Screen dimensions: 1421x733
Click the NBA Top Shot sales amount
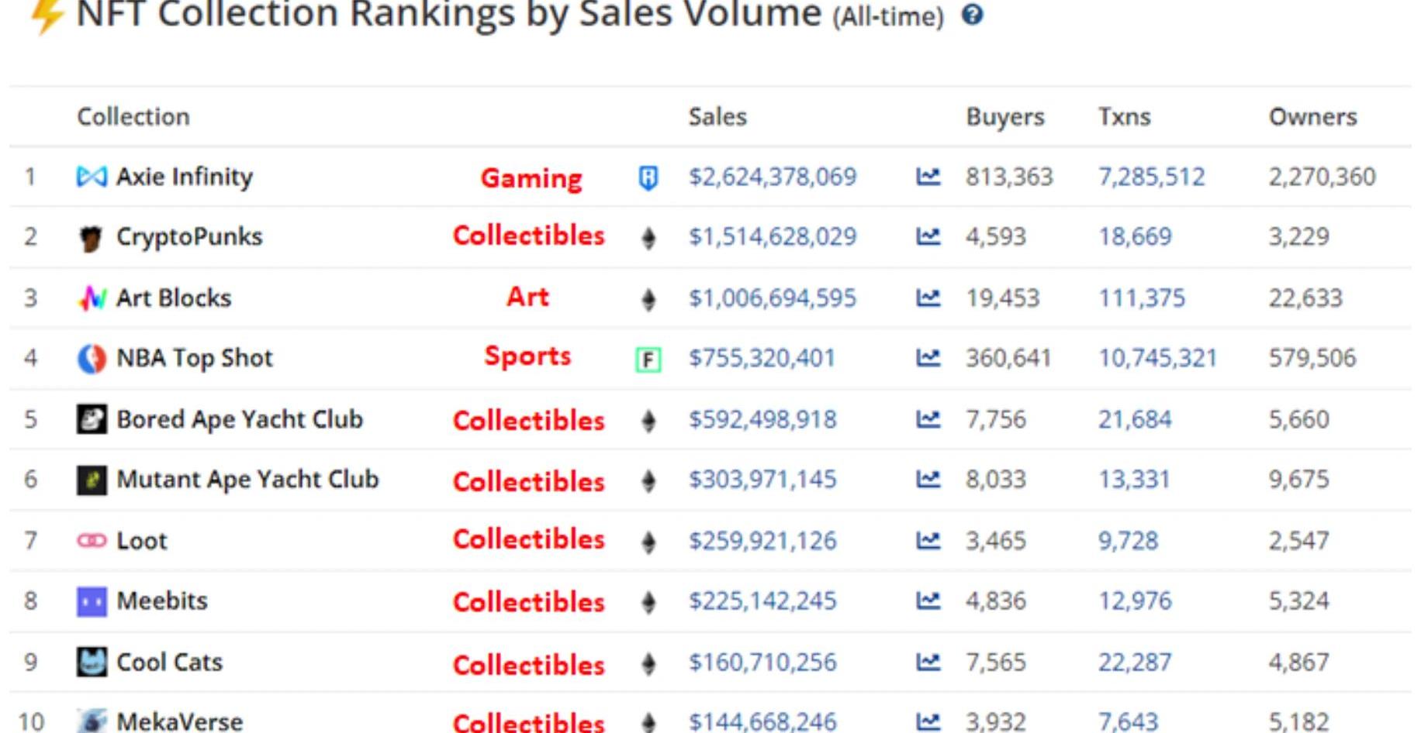762,358
